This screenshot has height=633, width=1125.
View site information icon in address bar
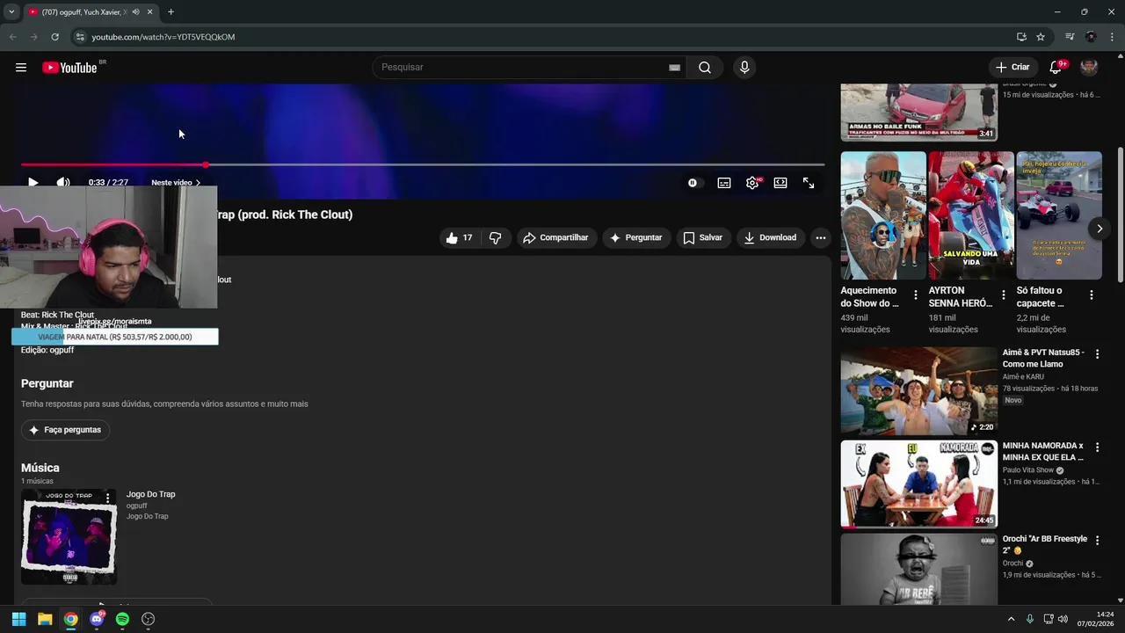(80, 37)
